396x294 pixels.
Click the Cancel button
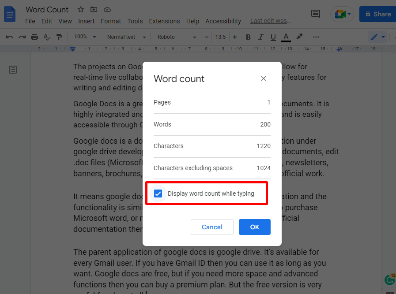tap(212, 227)
